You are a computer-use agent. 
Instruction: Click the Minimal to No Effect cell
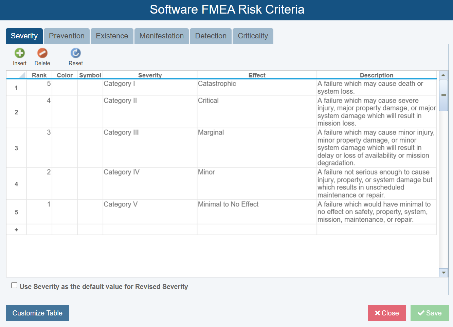click(x=257, y=212)
